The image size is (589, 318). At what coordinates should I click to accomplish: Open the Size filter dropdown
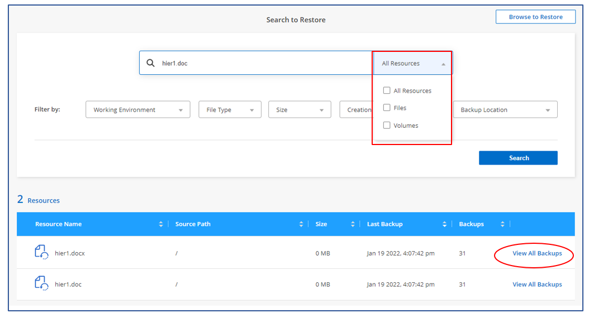(x=300, y=109)
